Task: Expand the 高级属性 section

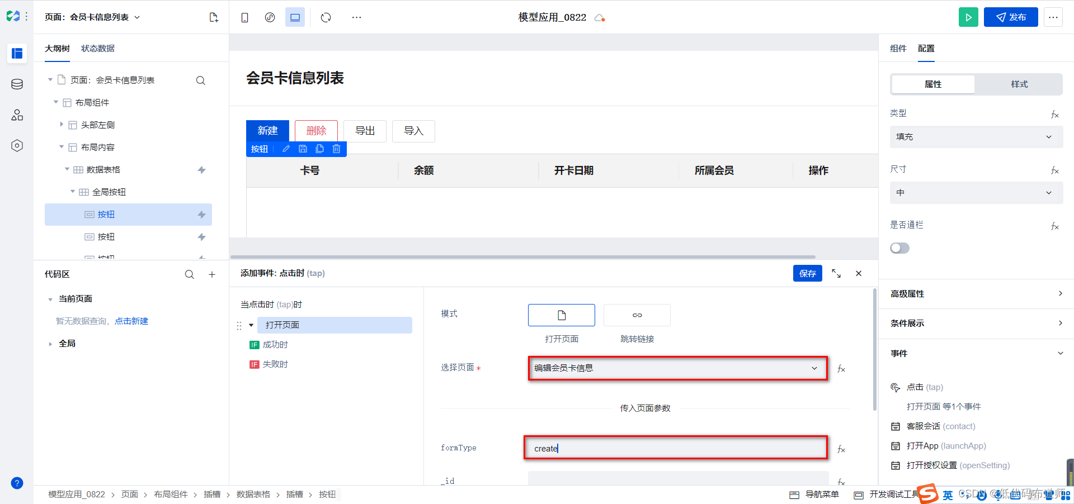Action: (976, 294)
